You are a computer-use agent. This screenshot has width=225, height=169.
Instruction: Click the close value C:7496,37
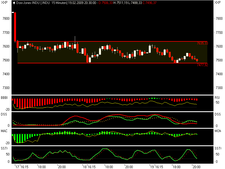tap(150, 3)
